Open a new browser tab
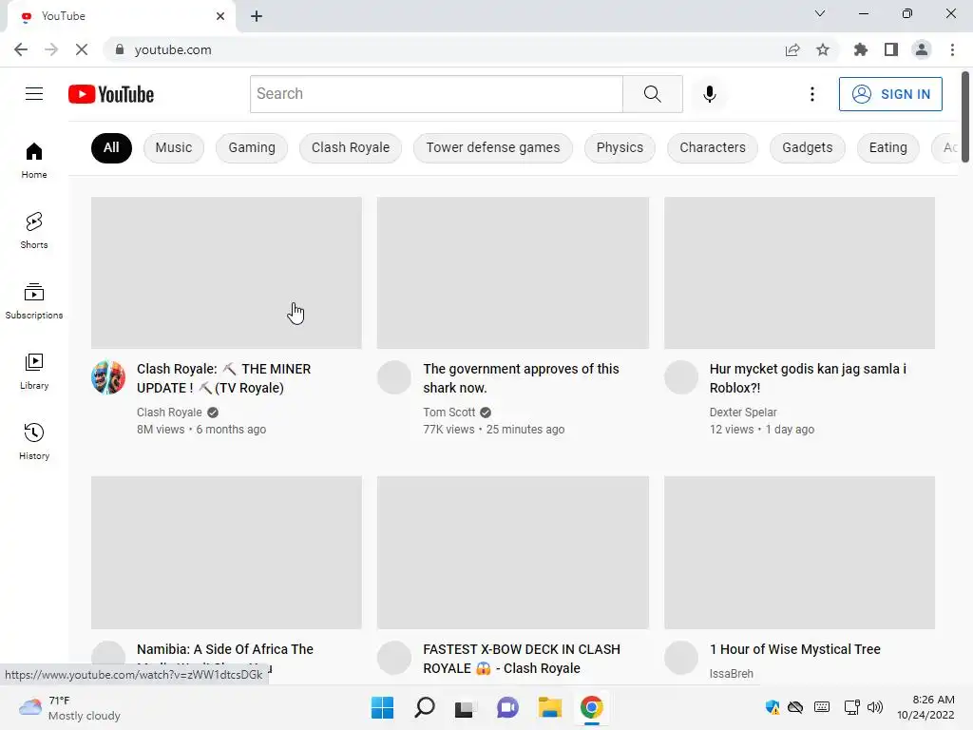 pos(257,16)
